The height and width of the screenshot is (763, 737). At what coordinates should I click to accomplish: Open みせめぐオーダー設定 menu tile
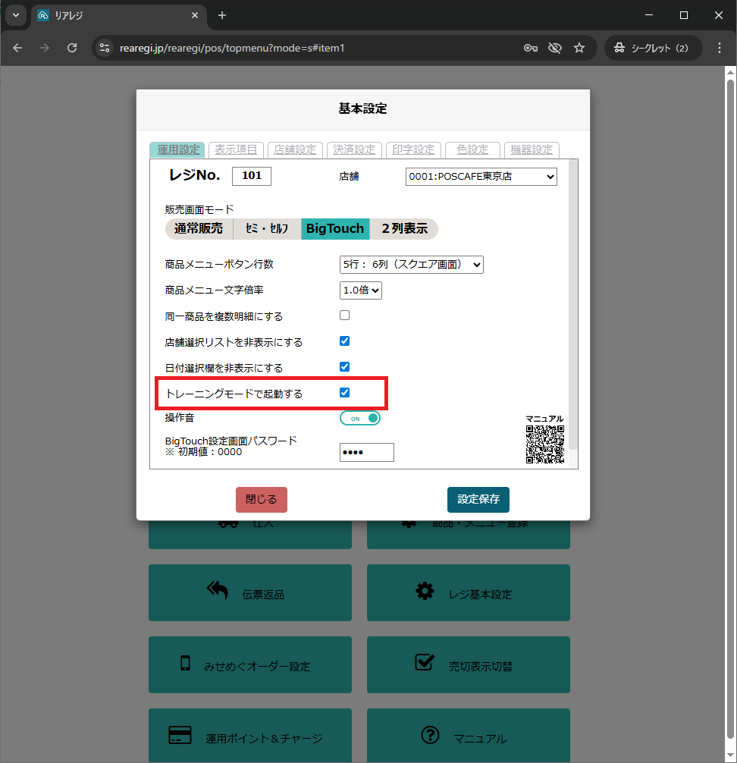pyautogui.click(x=250, y=664)
